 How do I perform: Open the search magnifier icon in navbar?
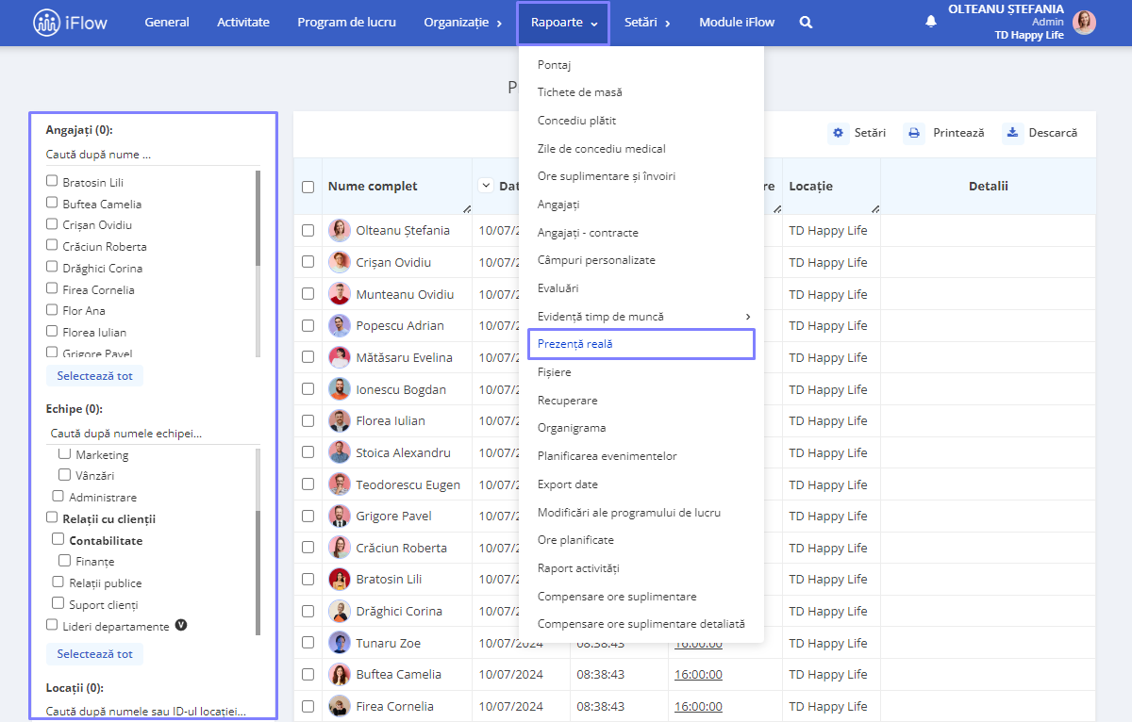point(806,23)
